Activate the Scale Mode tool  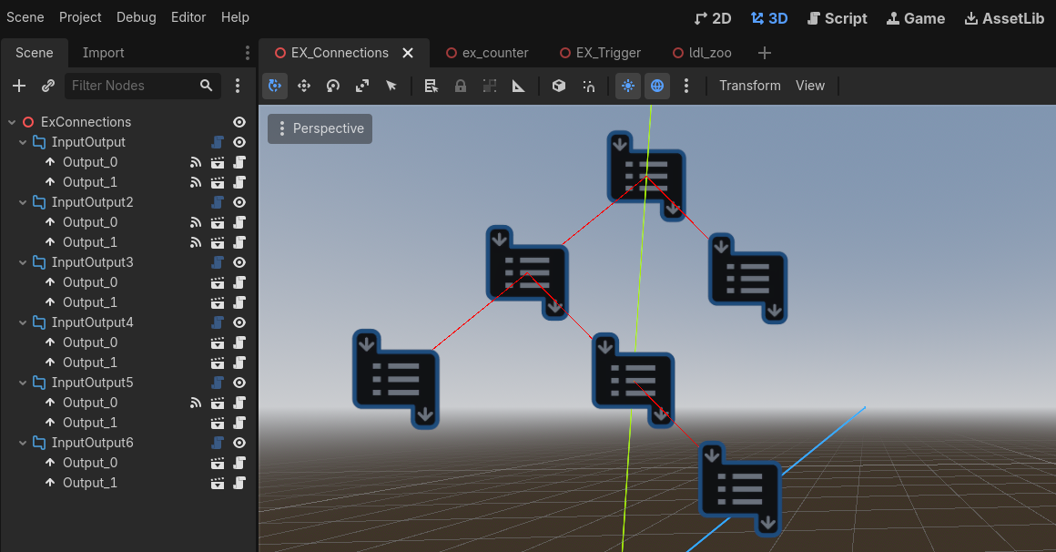point(362,86)
